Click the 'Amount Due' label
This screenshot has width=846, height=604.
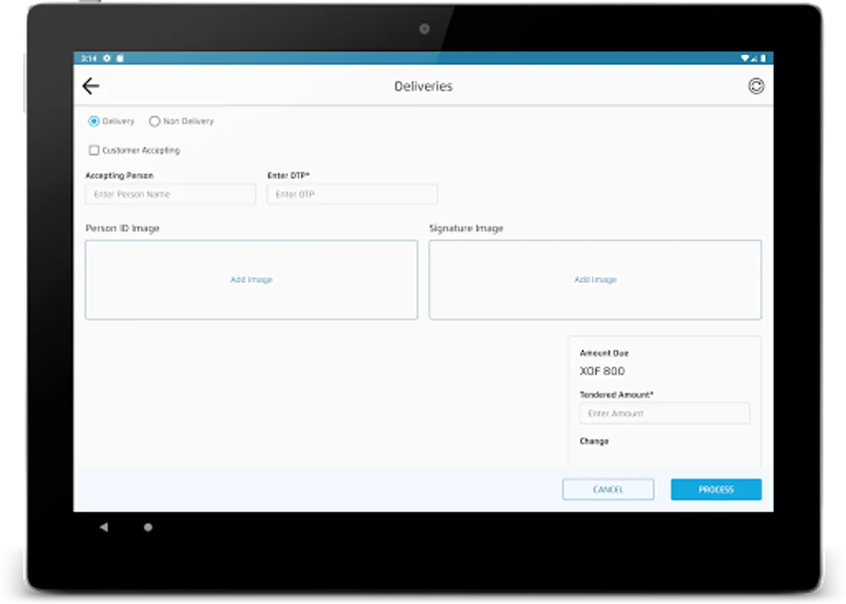[x=604, y=353]
